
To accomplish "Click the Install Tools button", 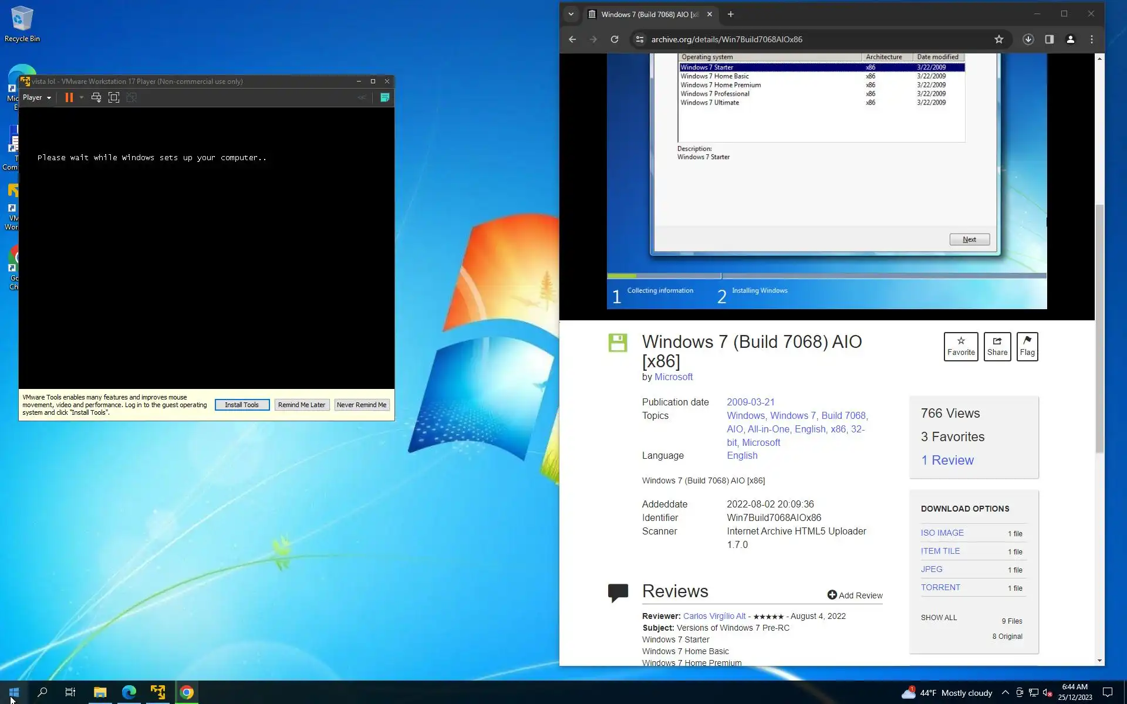I will click(x=242, y=405).
